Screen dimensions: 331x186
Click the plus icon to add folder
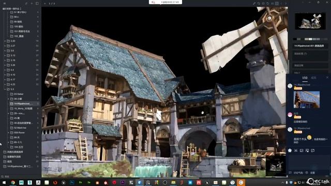click(32, 4)
